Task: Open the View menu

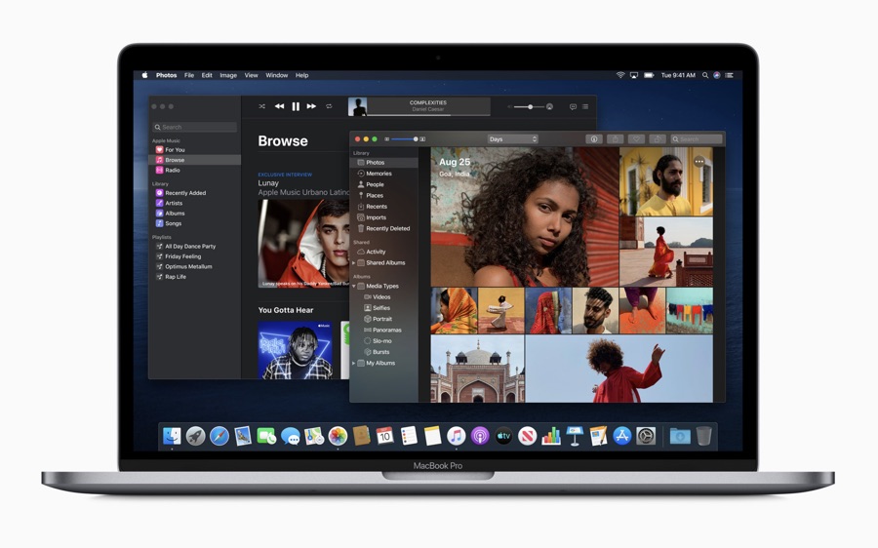Action: (x=251, y=75)
